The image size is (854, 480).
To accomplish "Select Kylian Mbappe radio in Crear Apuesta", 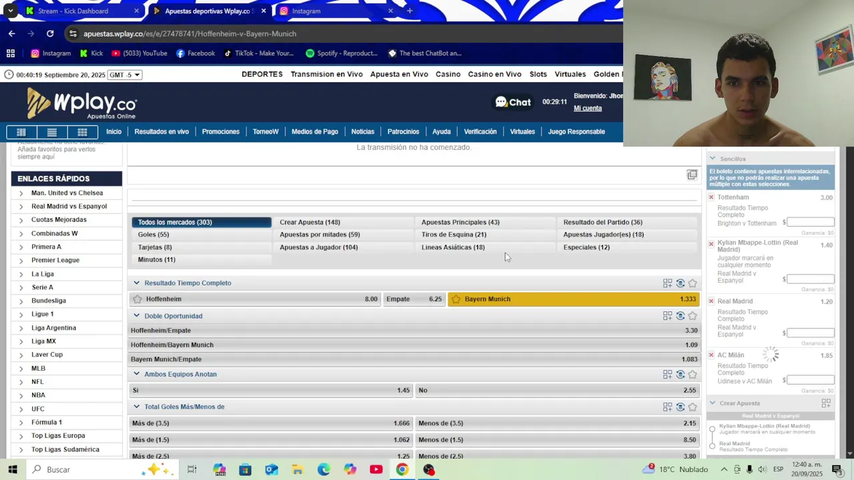I will 713,429.
